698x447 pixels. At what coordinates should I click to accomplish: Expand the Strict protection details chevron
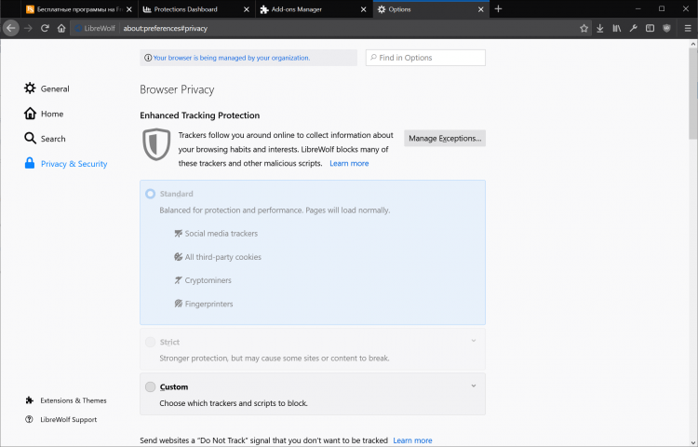point(473,341)
